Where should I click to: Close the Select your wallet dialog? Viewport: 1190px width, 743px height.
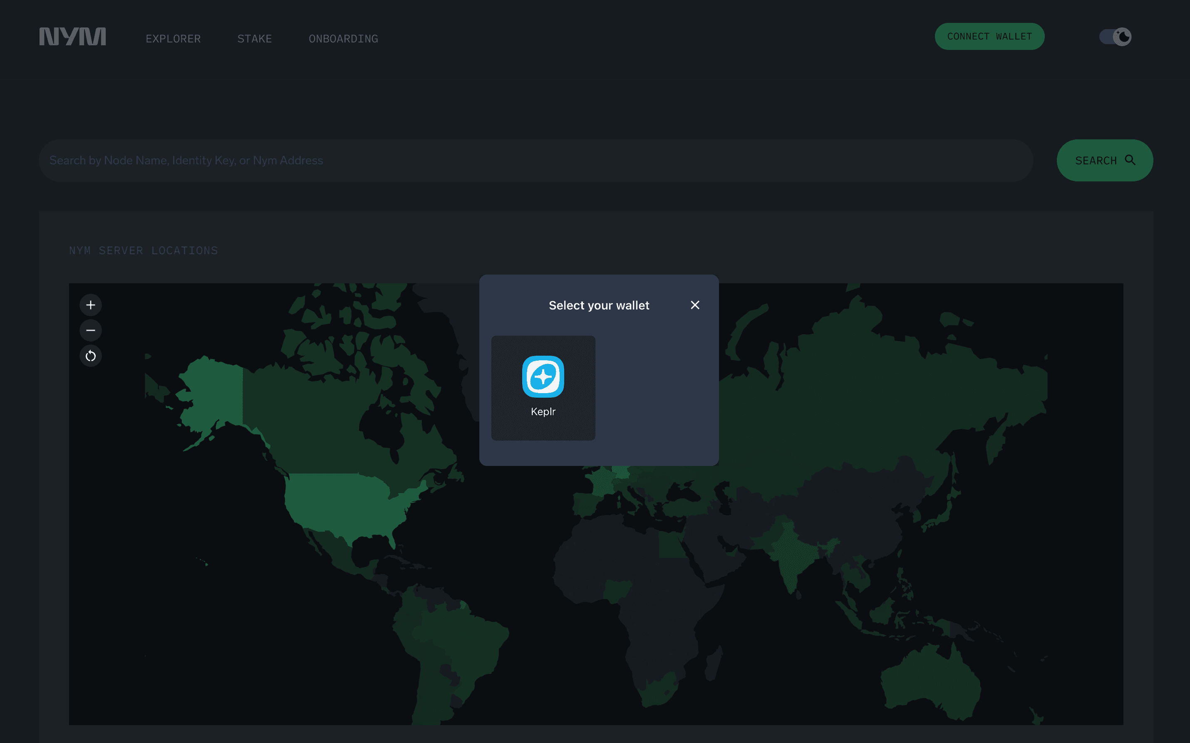(x=695, y=305)
